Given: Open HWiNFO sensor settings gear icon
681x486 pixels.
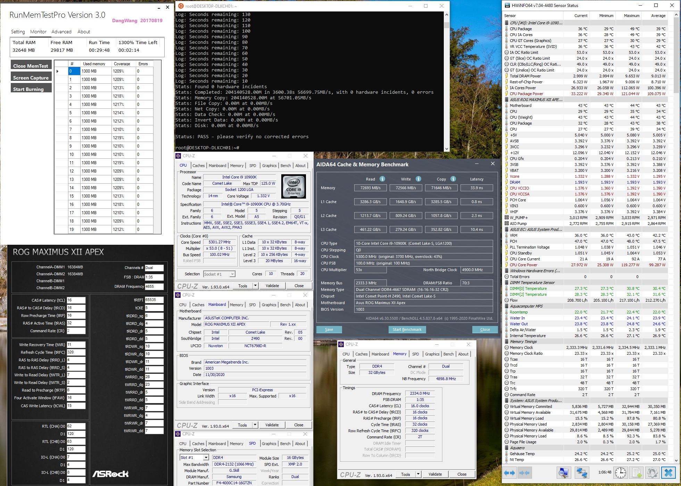Looking at the screenshot, I should tap(652, 473).
